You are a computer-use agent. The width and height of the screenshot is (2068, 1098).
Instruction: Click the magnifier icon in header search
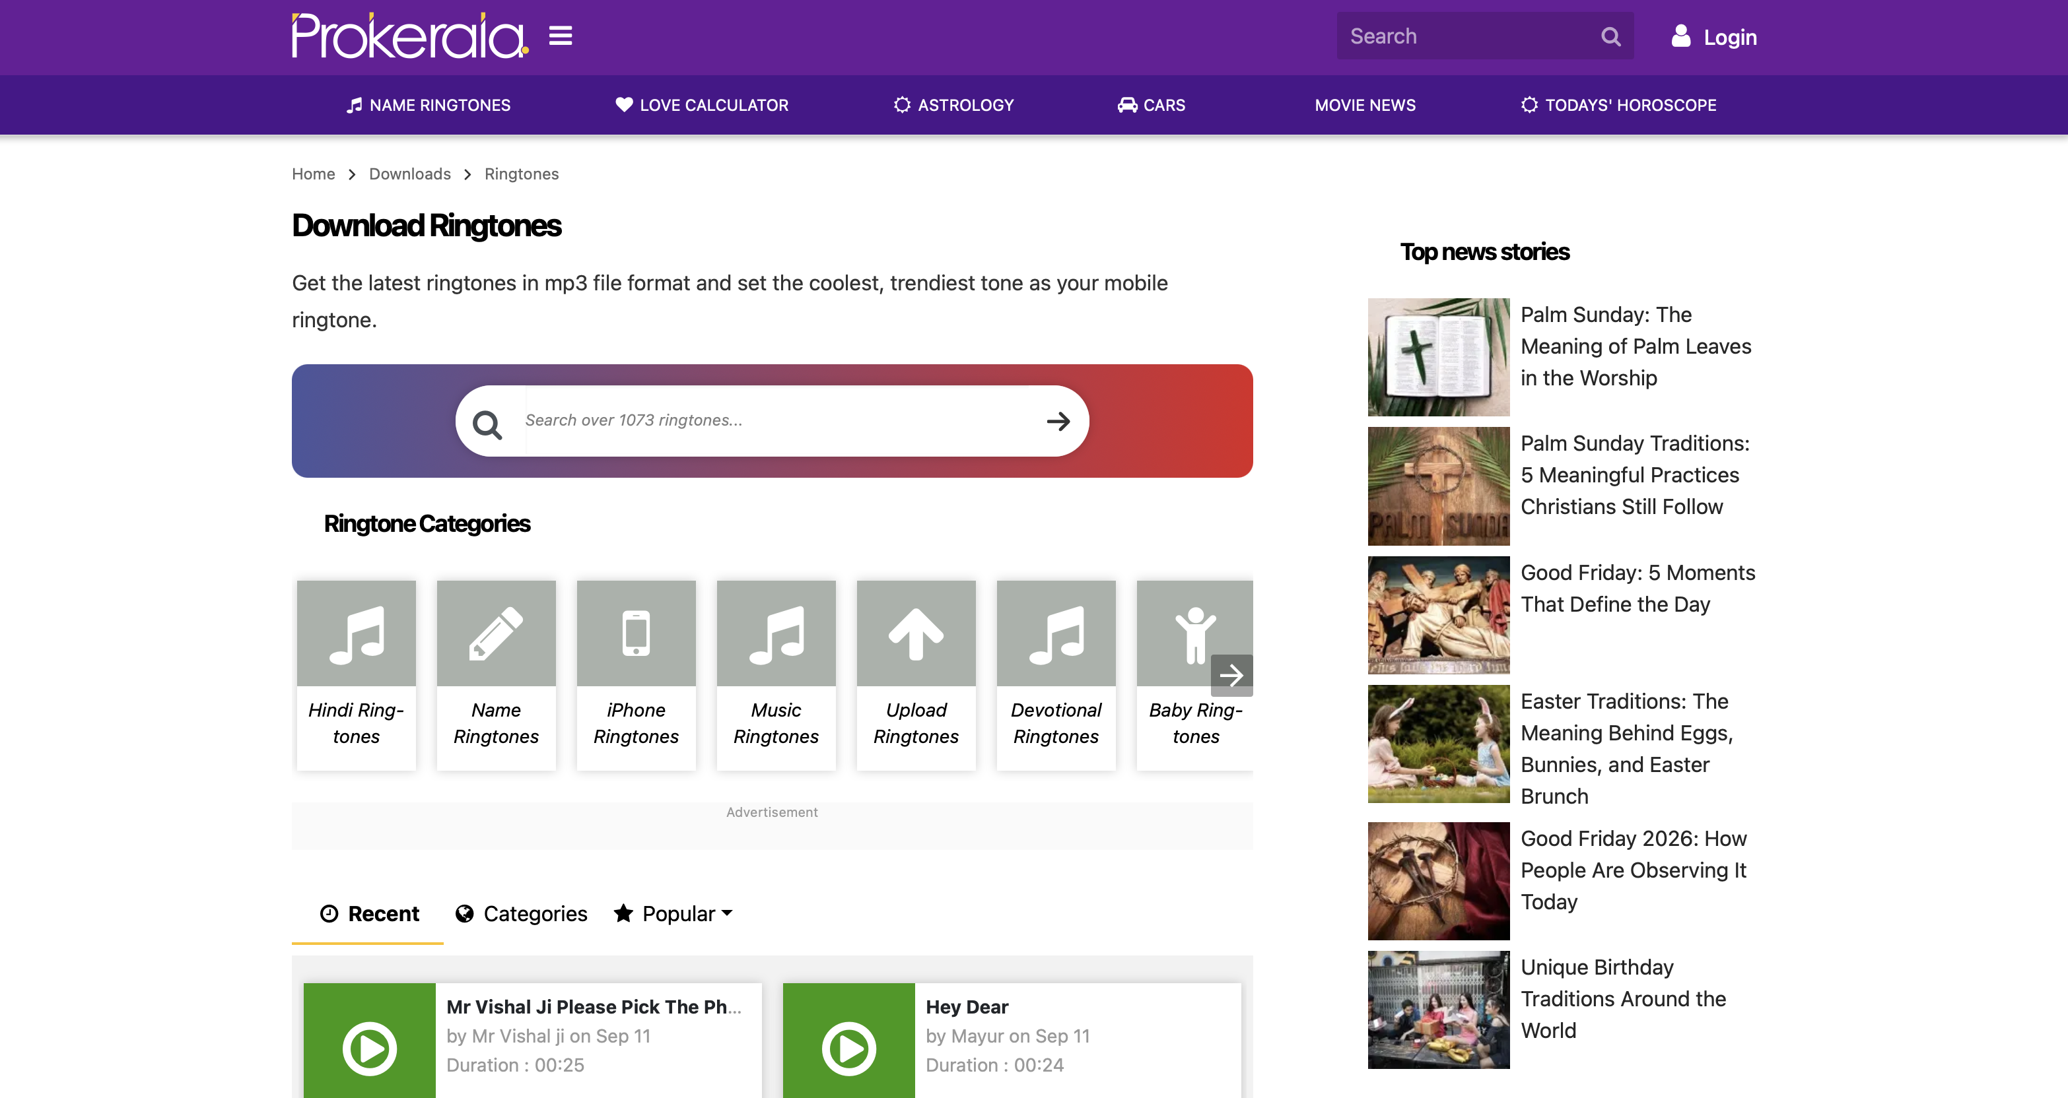(1610, 36)
